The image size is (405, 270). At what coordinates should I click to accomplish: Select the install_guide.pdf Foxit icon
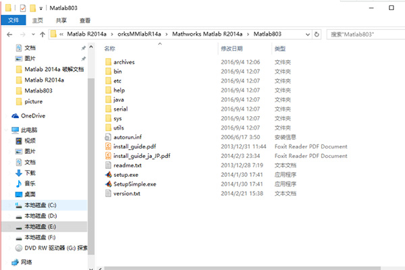(108, 146)
